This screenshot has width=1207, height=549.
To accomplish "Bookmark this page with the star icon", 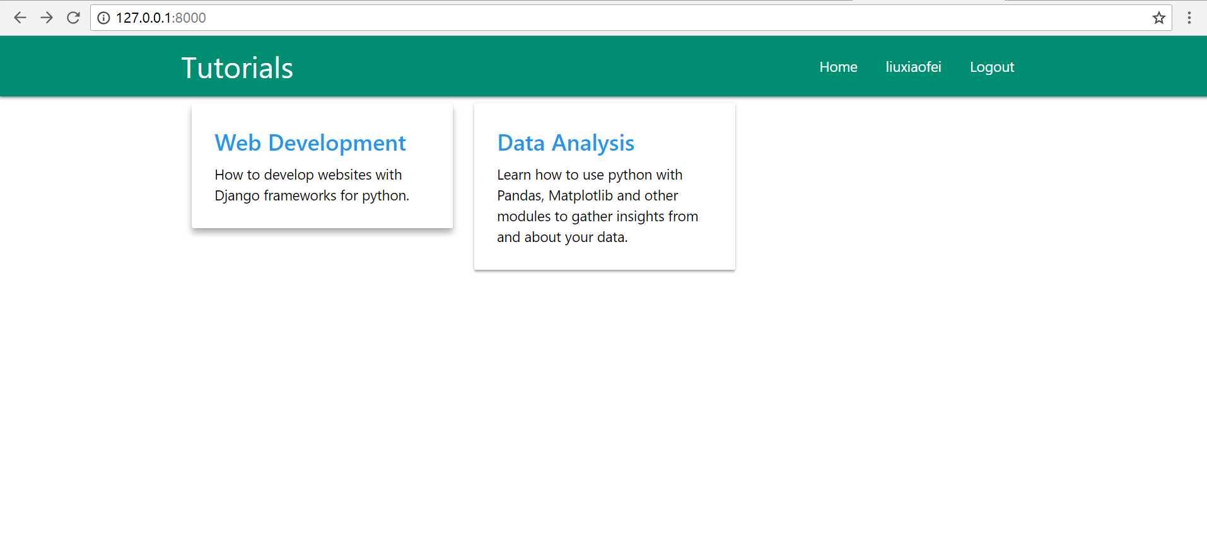I will click(x=1159, y=18).
